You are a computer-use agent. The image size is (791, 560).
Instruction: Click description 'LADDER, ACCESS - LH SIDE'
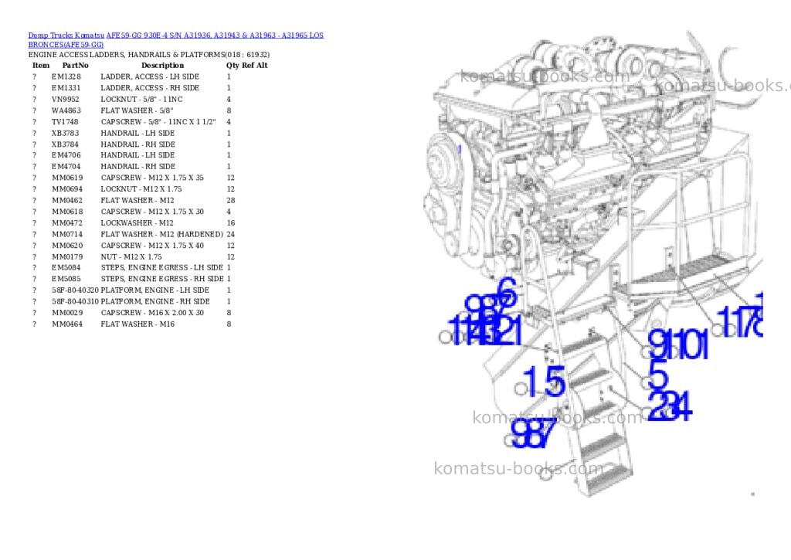coord(150,76)
